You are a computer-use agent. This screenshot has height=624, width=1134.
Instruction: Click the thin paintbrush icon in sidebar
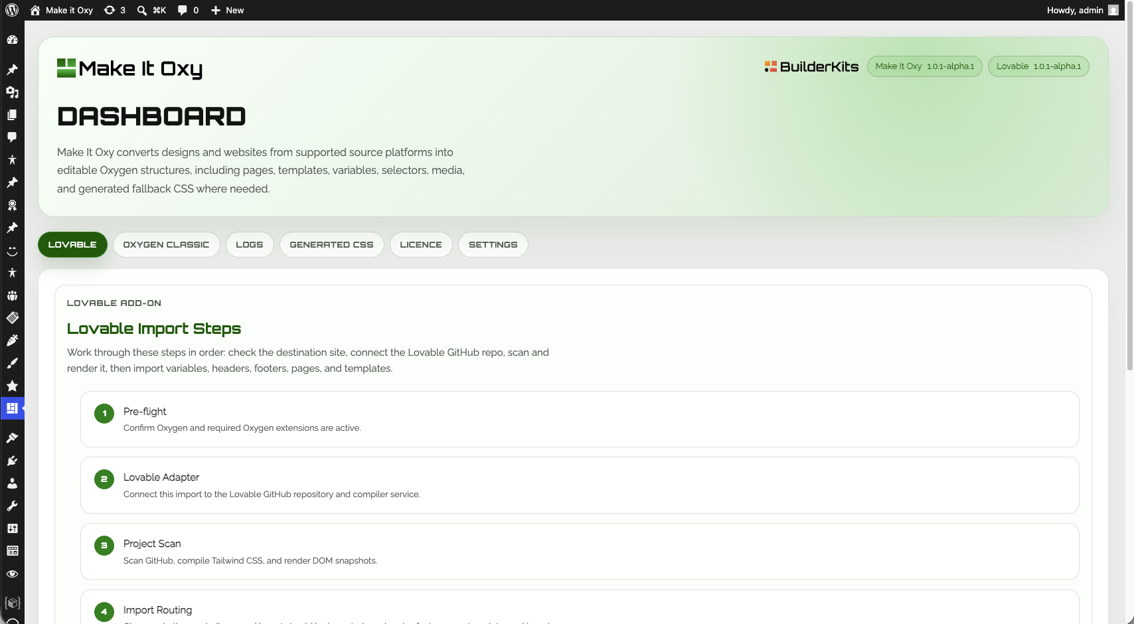pyautogui.click(x=12, y=363)
